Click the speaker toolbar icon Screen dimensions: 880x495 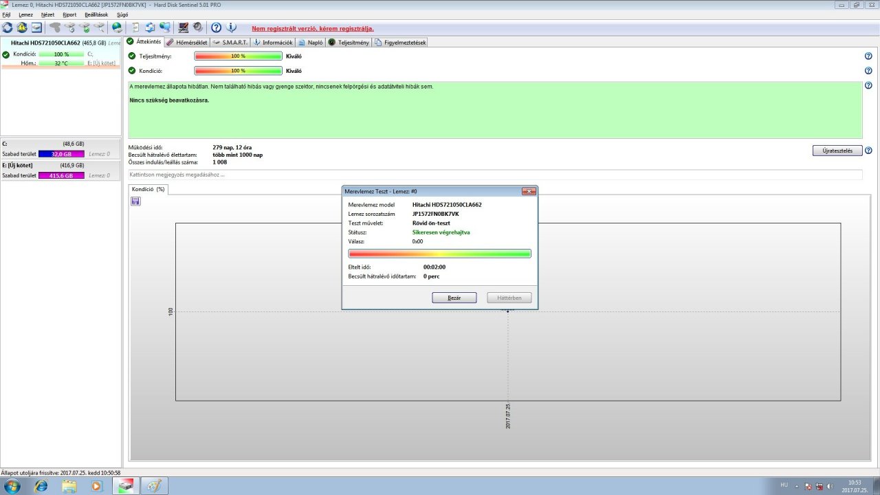point(198,27)
